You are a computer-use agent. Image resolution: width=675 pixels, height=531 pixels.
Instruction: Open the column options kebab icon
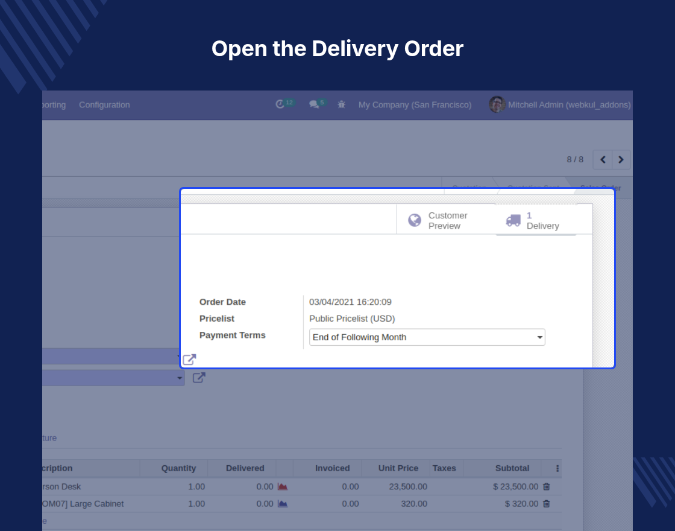point(557,468)
